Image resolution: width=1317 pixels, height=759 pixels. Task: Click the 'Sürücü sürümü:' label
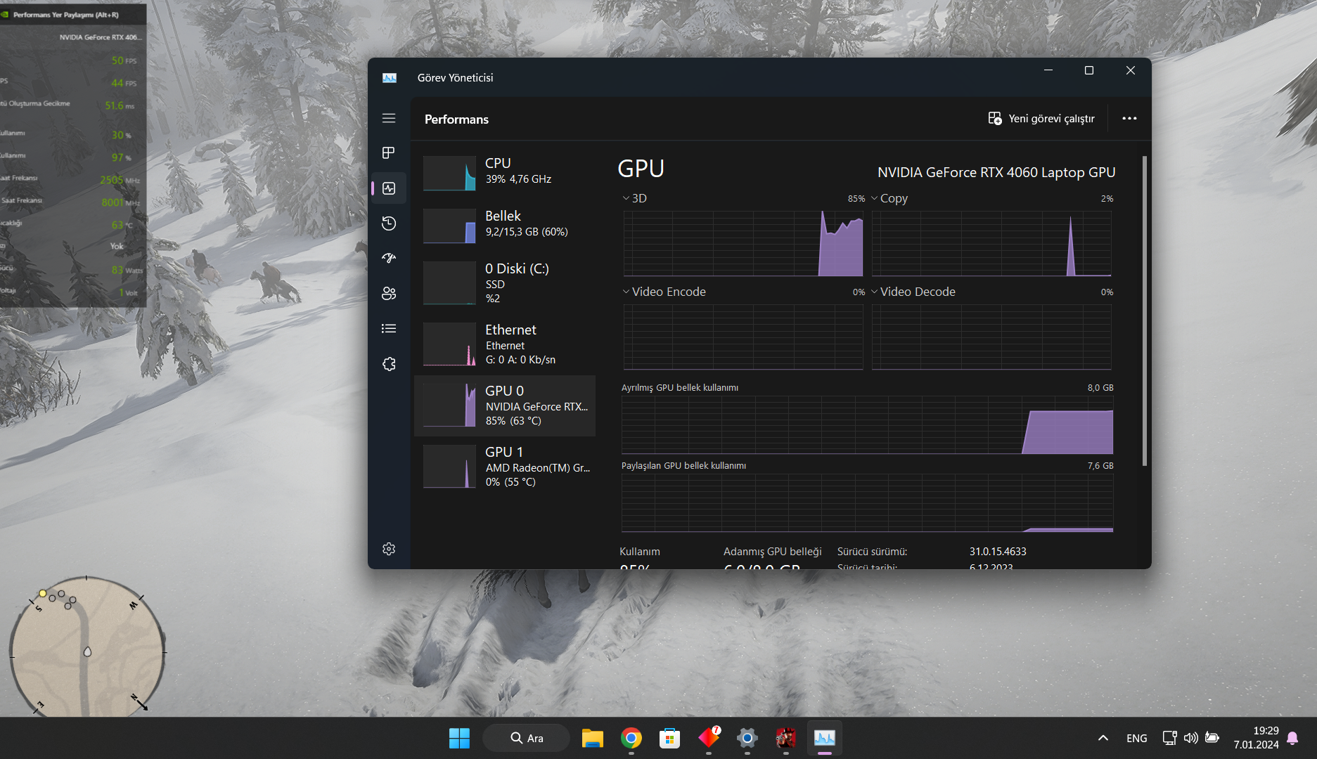point(872,552)
